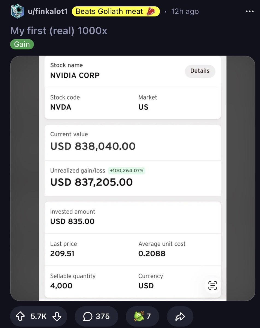Scan text icon in the screenshot
This screenshot has height=328, width=260.
coord(212,285)
